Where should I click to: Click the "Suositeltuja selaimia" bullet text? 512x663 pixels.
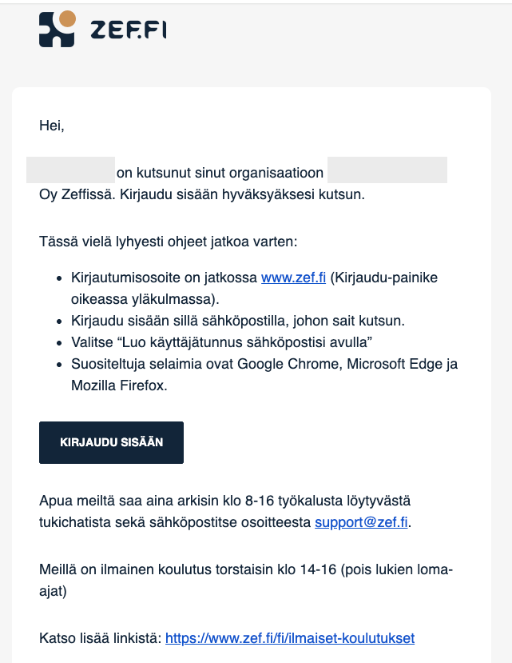point(264,374)
